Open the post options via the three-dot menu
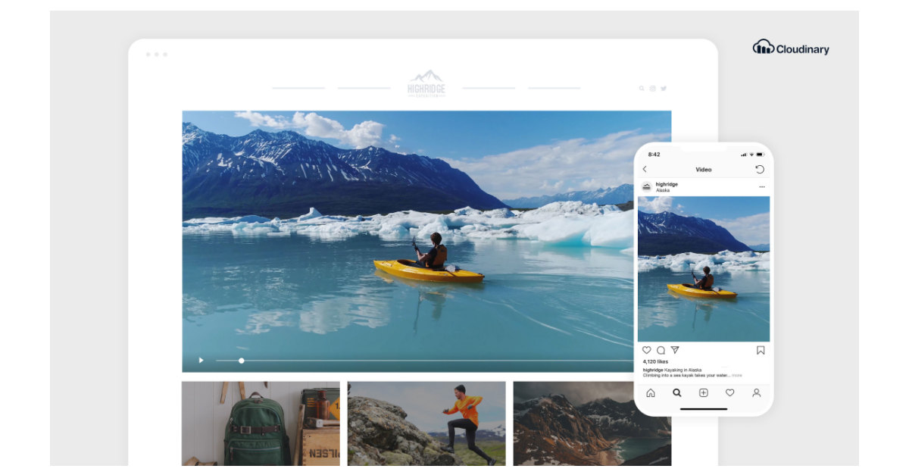 tap(762, 186)
